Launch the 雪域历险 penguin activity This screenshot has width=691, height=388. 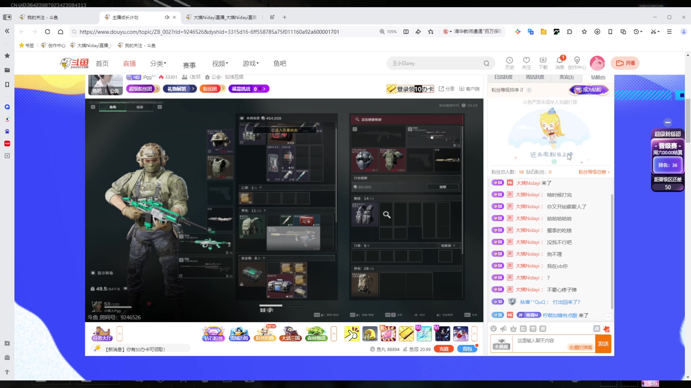[239, 334]
